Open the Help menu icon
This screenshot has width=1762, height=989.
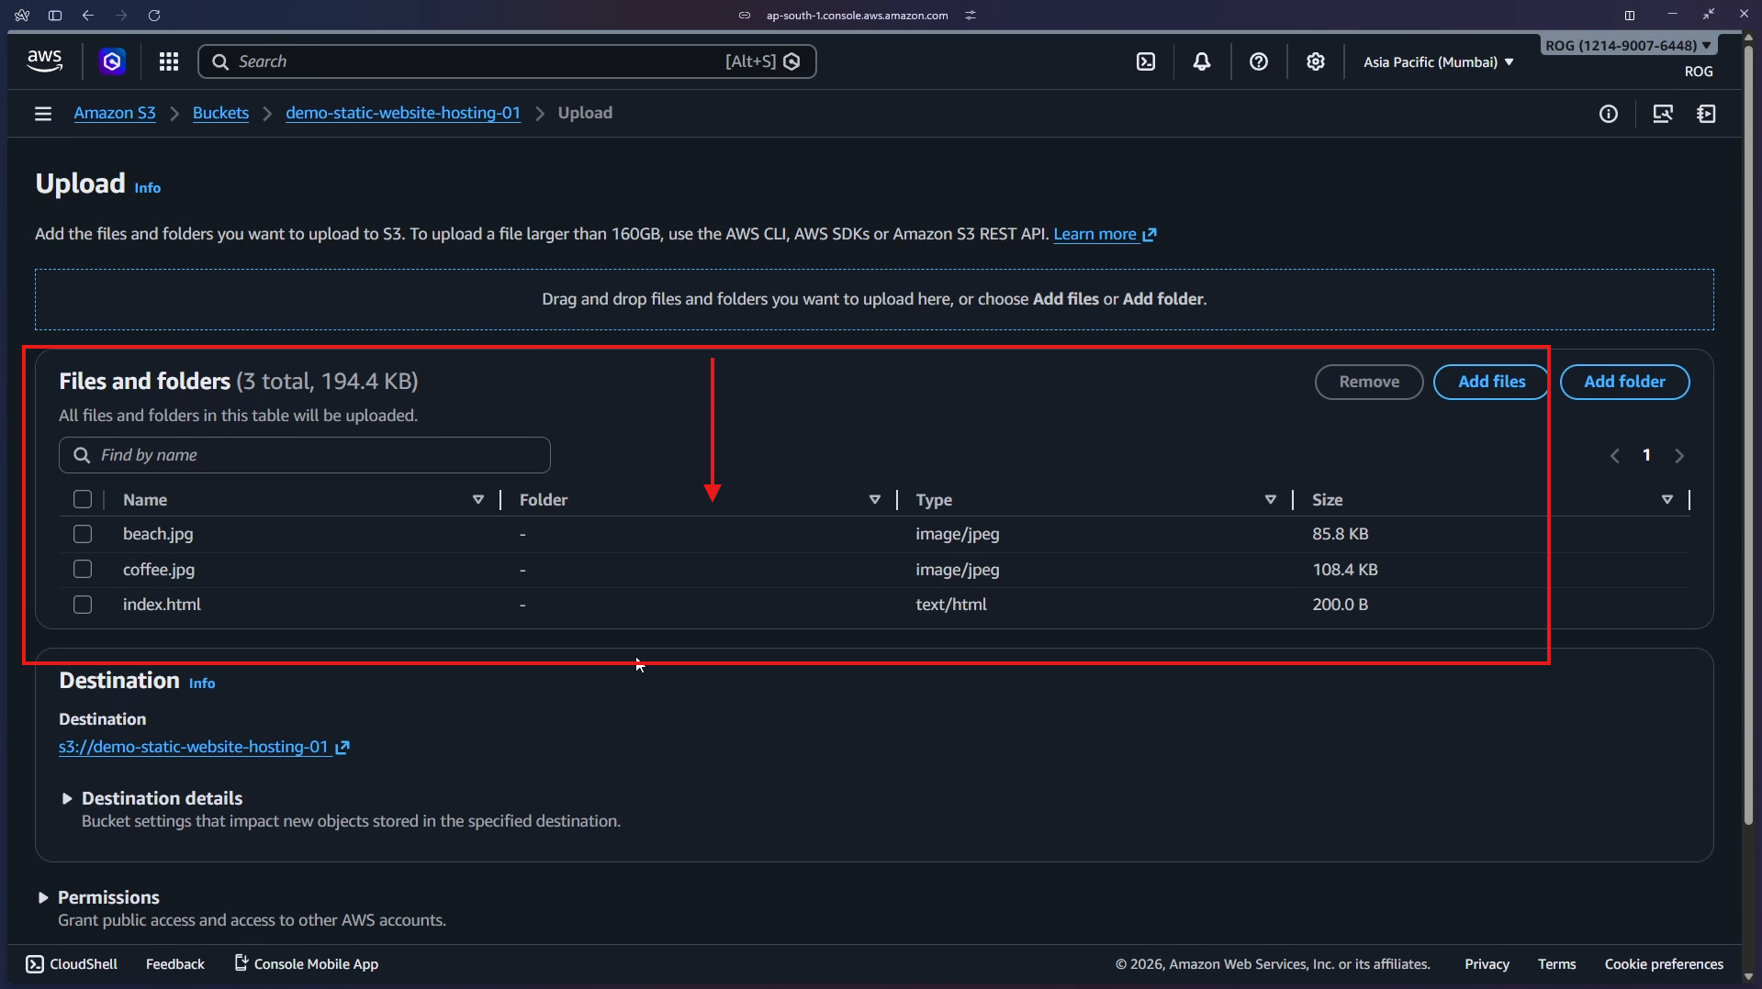pos(1258,61)
